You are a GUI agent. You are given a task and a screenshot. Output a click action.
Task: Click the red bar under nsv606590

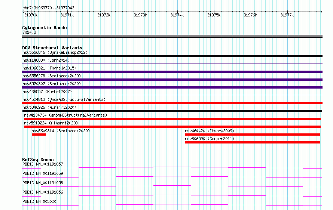tap(253, 142)
